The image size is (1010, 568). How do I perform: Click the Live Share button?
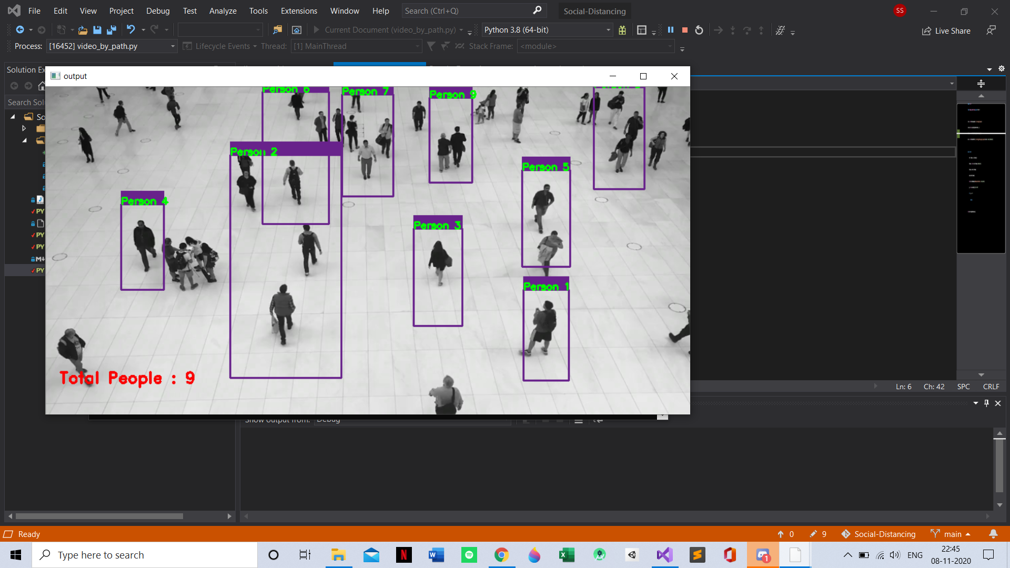tap(946, 31)
